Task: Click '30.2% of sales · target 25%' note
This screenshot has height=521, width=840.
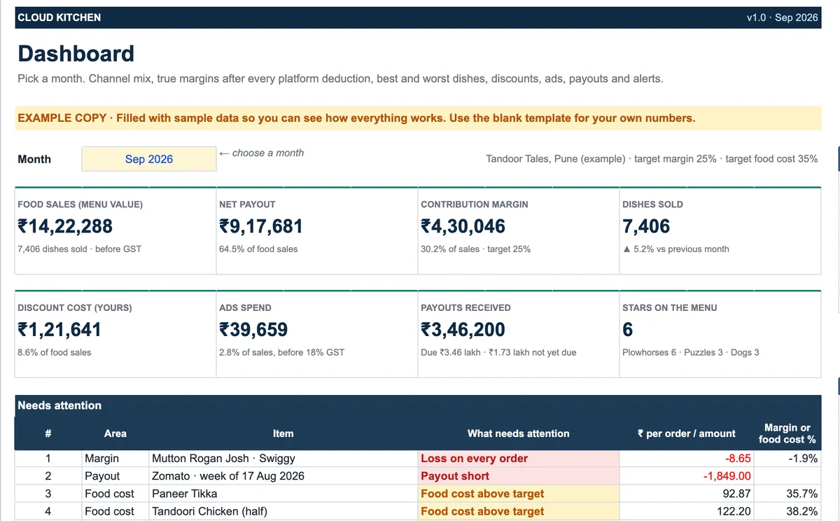Action: (x=475, y=249)
